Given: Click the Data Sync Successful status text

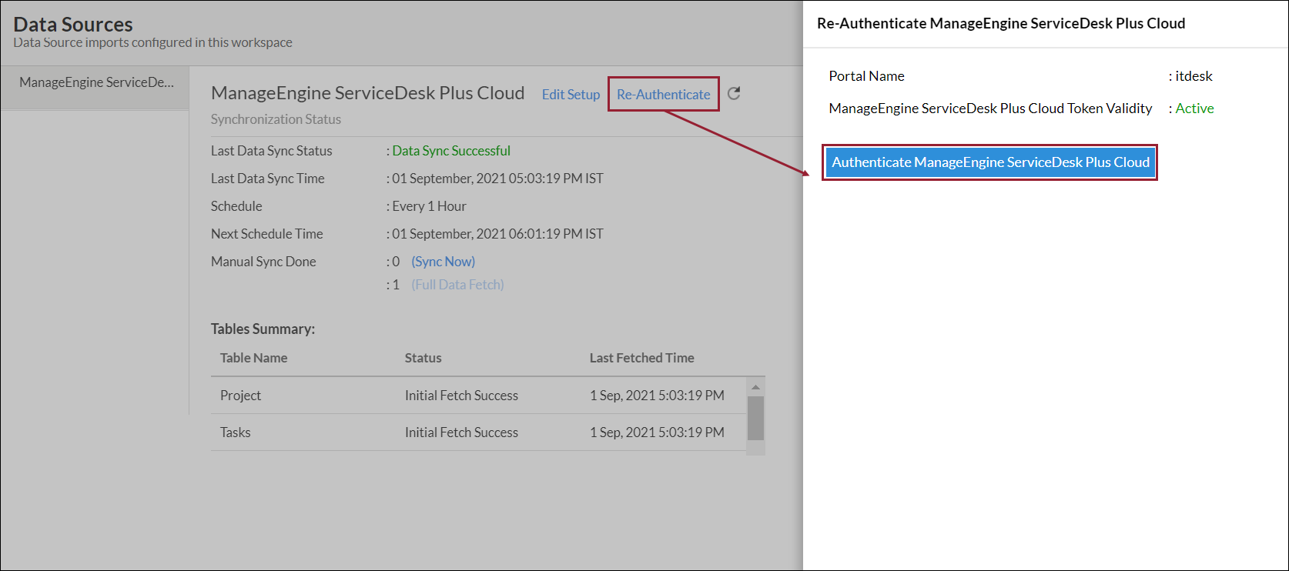Looking at the screenshot, I should click(451, 151).
